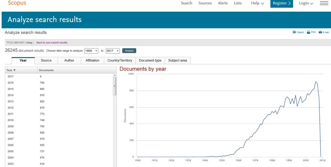
Task: Click the 2016 year row
Action: (x=59, y=83)
